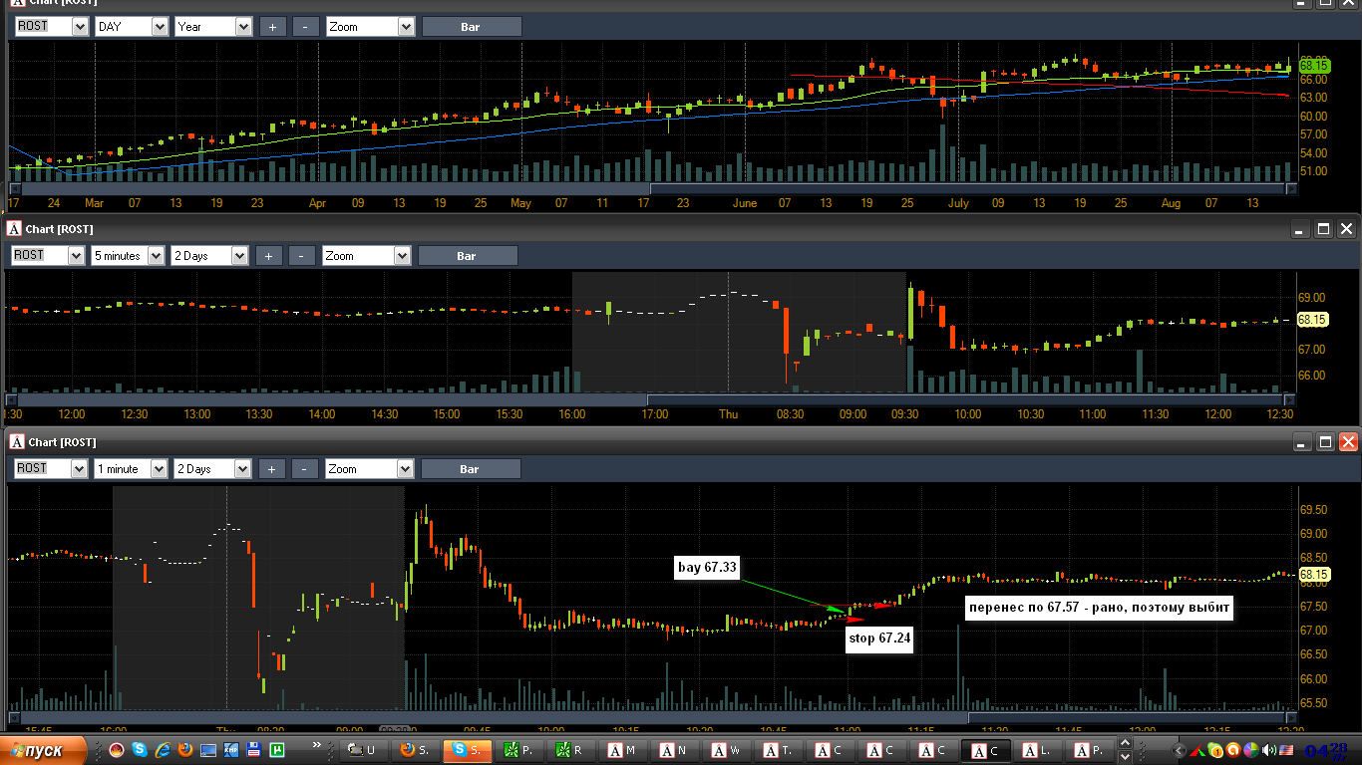
Task: Click the minus button in the 5 minutes chart
Action: coord(302,256)
